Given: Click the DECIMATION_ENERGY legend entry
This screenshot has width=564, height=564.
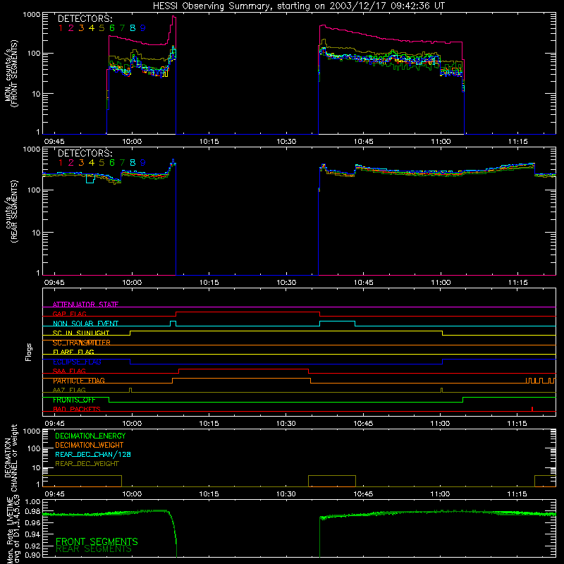Looking at the screenshot, I should click(x=90, y=436).
